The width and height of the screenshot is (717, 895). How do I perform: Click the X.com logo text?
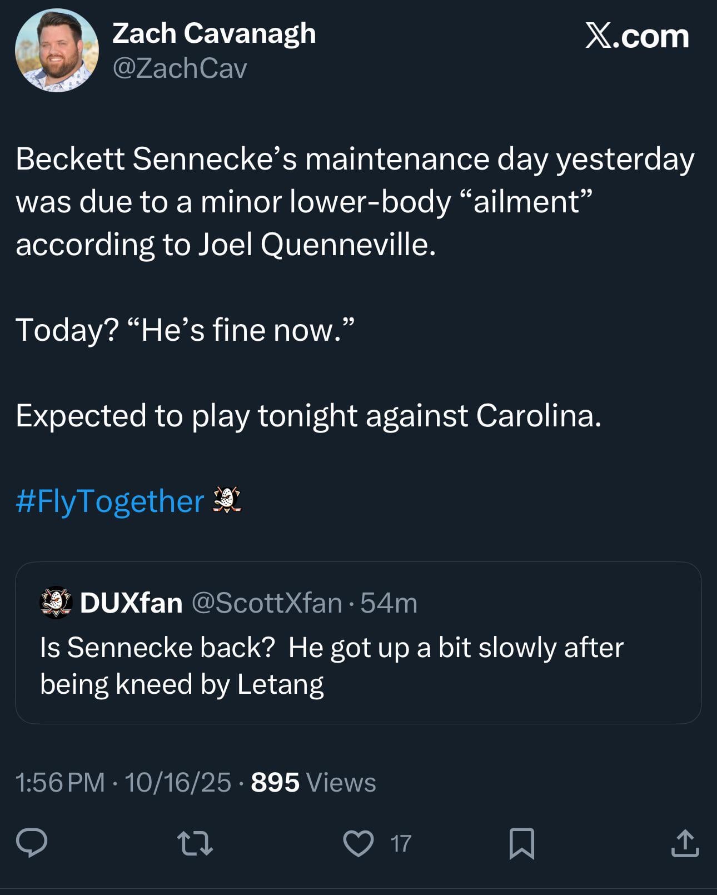[637, 37]
